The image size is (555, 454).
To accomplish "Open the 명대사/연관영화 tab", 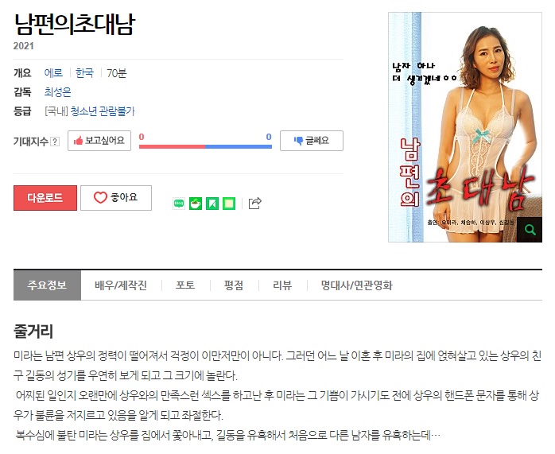I will [357, 285].
